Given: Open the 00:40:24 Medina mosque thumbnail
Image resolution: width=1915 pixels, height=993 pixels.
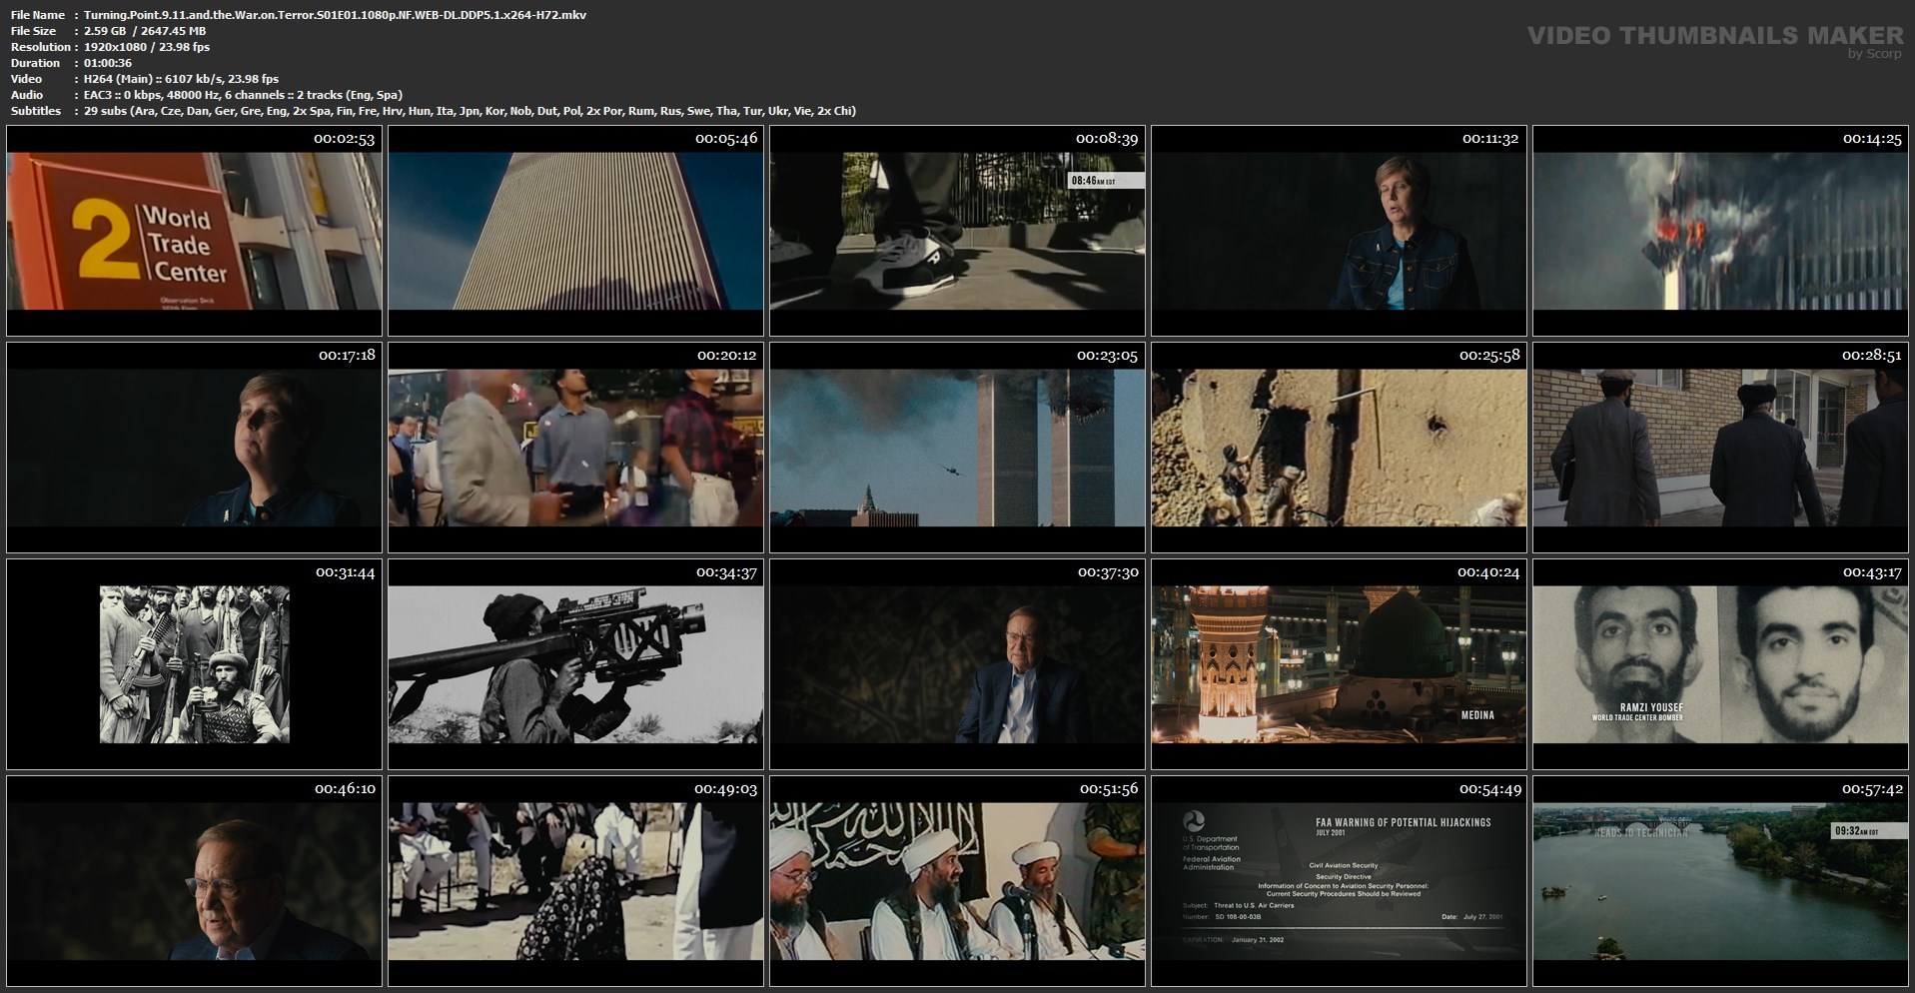Looking at the screenshot, I should (x=1339, y=664).
